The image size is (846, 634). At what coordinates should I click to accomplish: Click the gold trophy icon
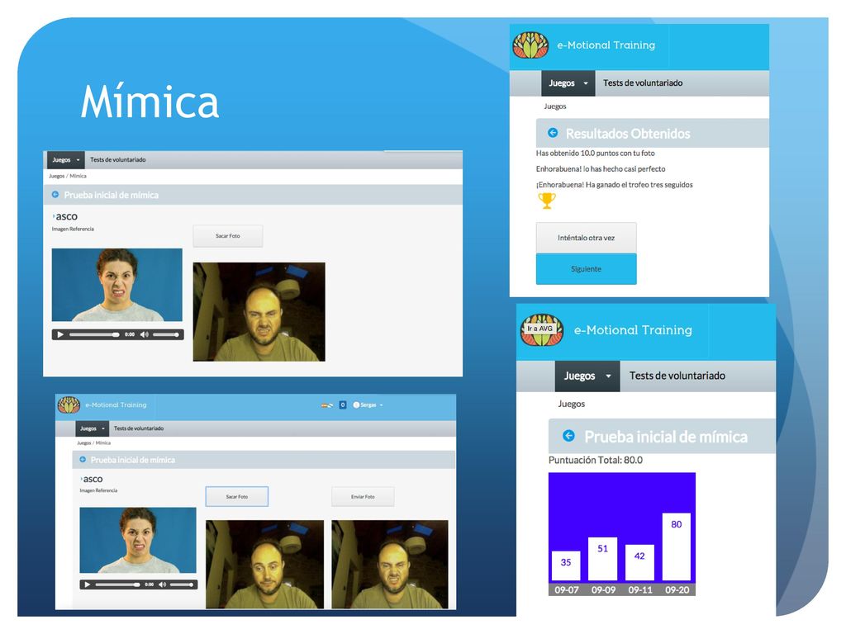tap(547, 201)
